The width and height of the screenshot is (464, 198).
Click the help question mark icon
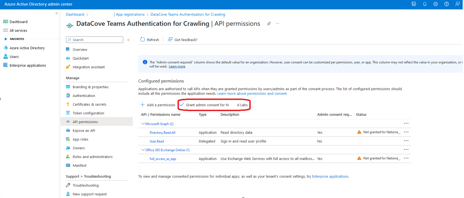(x=447, y=4)
